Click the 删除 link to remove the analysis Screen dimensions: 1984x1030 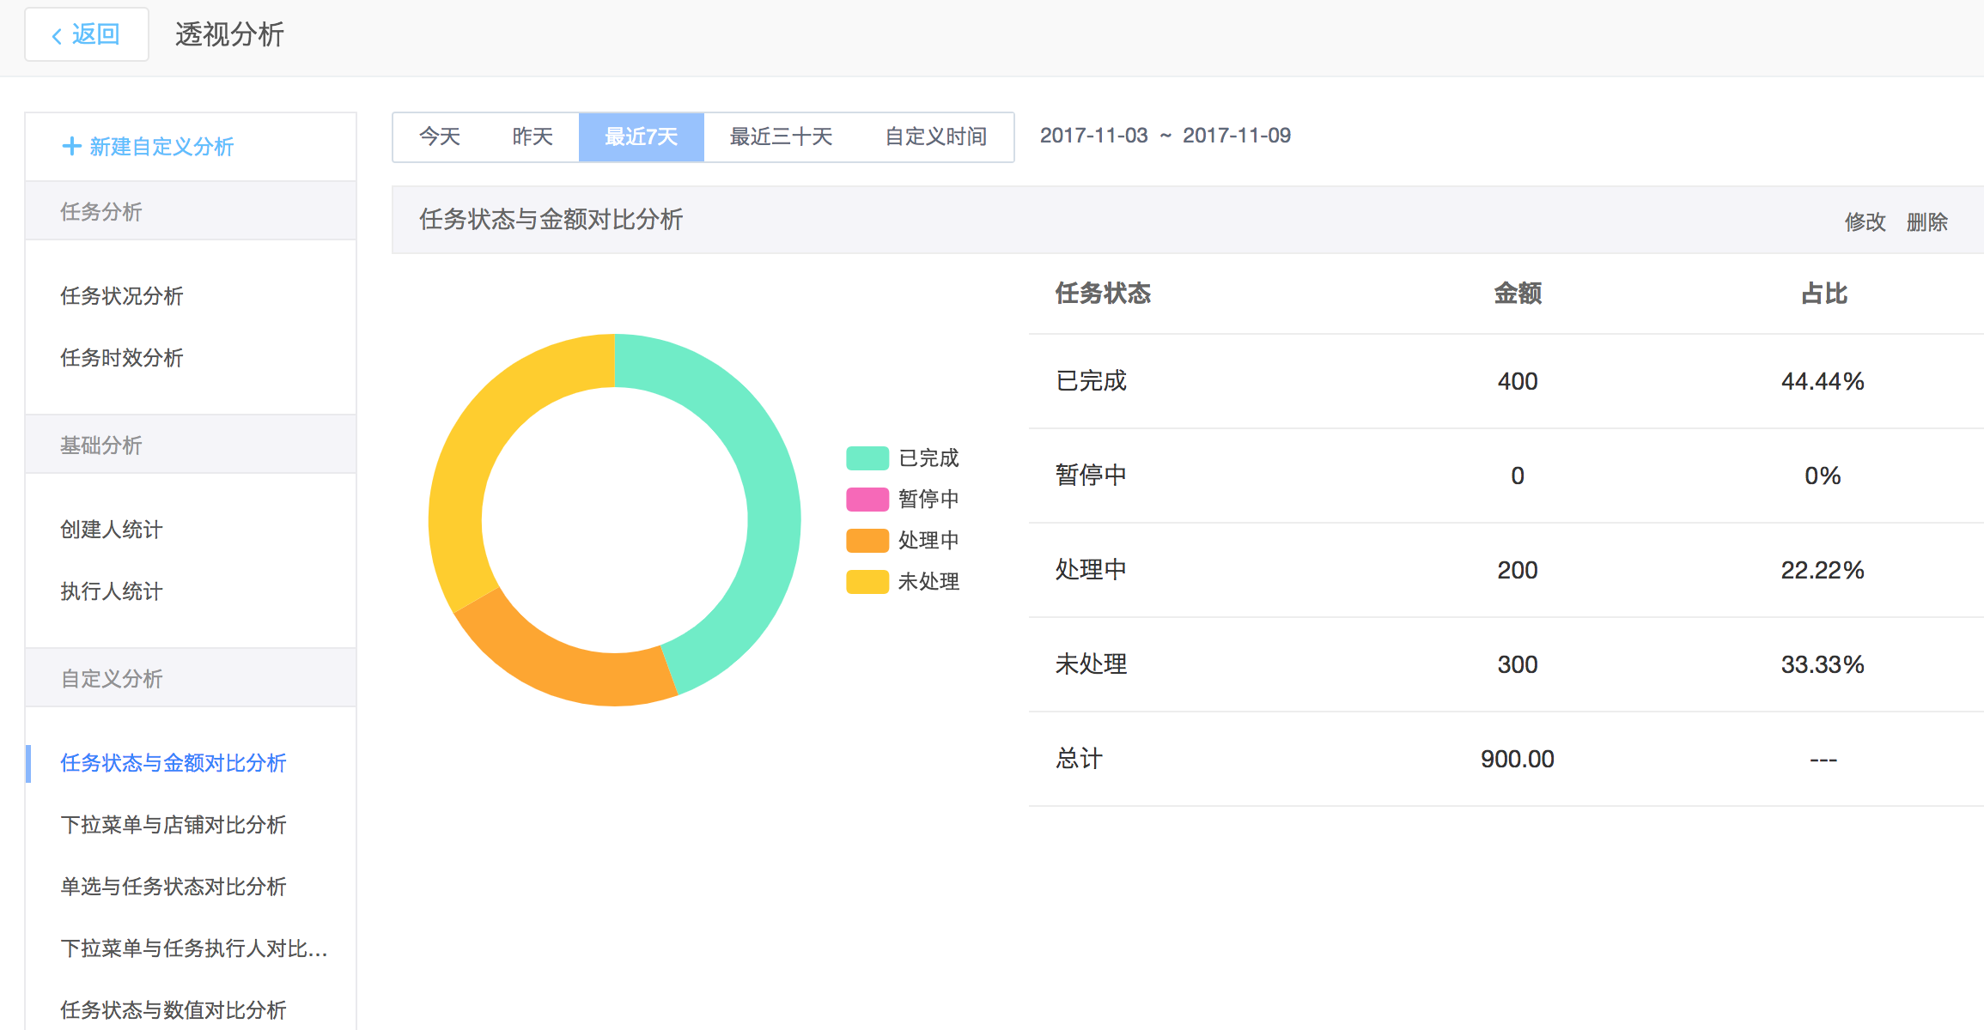[x=1926, y=222]
